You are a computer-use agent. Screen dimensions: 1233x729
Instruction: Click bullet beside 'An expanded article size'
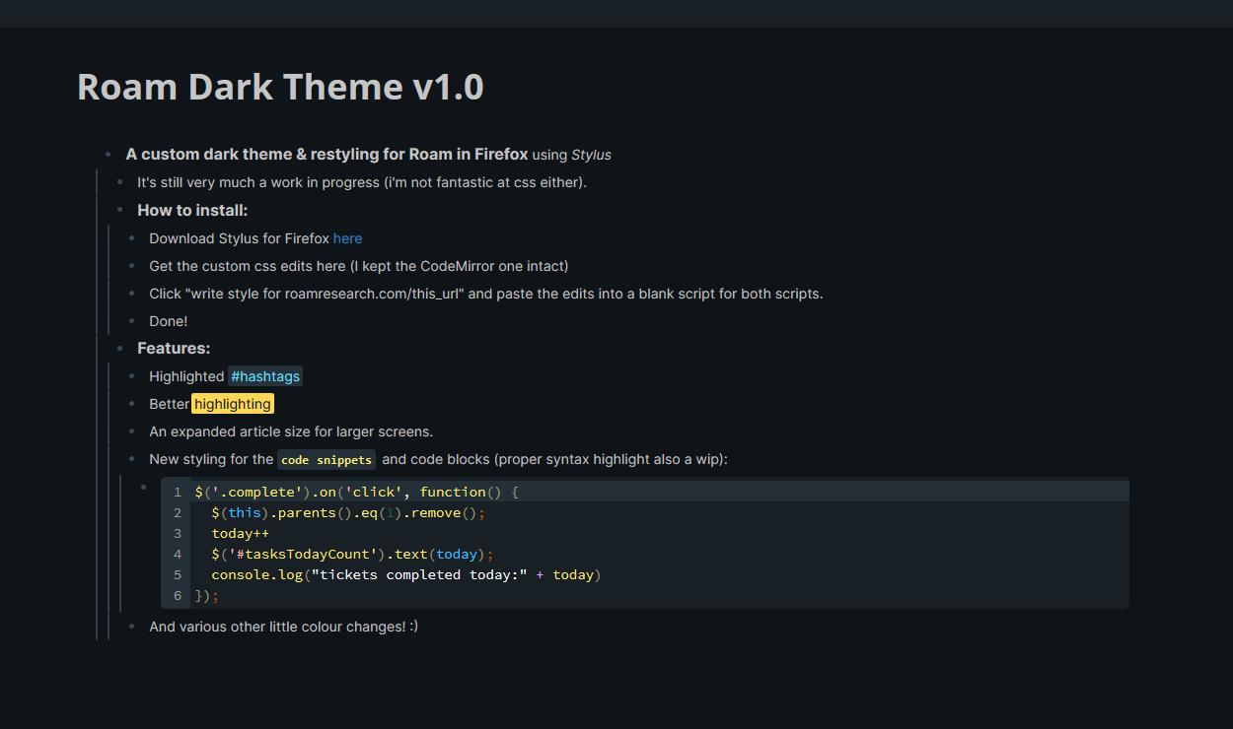tap(131, 431)
